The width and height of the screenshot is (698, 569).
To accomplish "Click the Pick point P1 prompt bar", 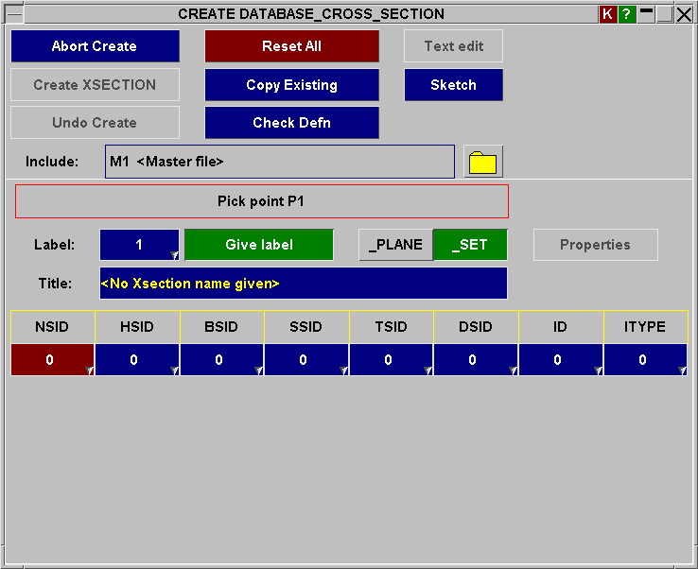I will point(262,201).
